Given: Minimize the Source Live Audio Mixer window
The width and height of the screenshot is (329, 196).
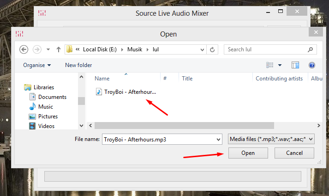Looking at the screenshot, I should click(x=268, y=12).
